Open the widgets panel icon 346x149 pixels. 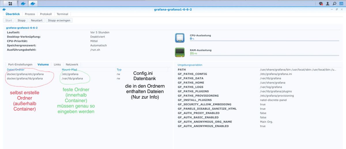(341, 4)
